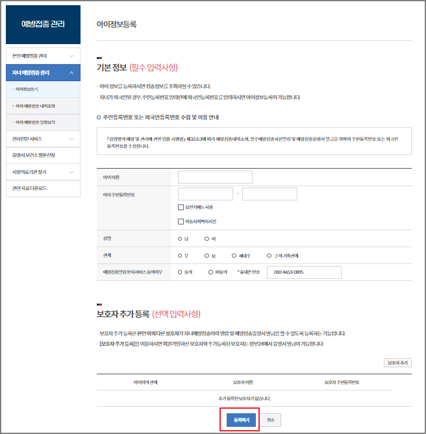Expand the 지정의료기관 찾기 chevron
This screenshot has height=434, width=426.
click(x=71, y=172)
